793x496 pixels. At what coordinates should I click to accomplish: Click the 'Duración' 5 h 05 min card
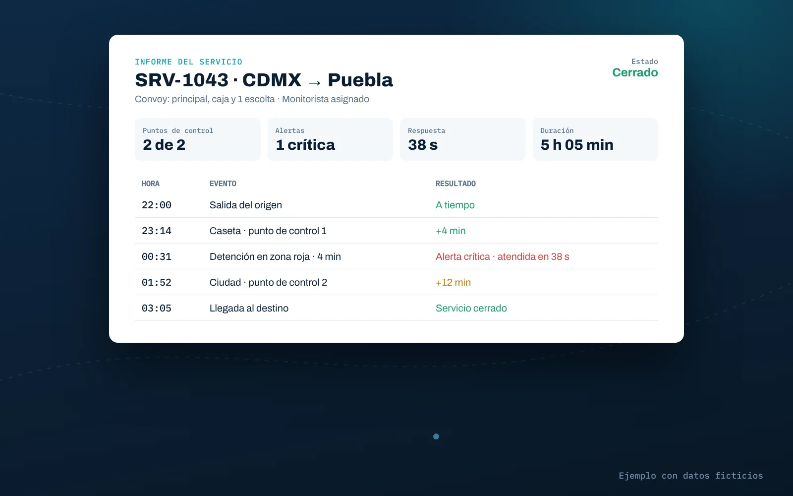[x=595, y=139]
